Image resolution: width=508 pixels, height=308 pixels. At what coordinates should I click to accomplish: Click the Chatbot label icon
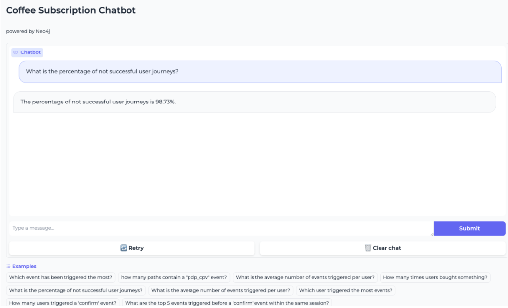pos(16,52)
